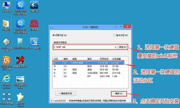
Task: Select the H: partition row
Action: 88,70
